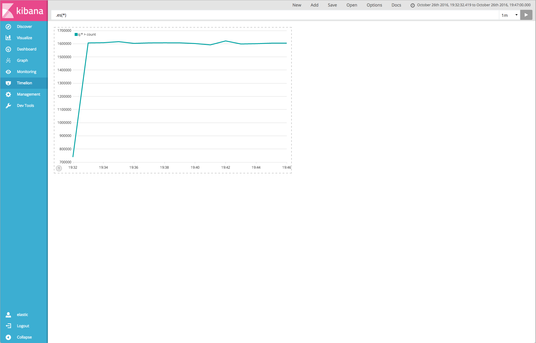The width and height of the screenshot is (536, 343).
Task: Click the Monitoring eye icon
Action: [8, 72]
